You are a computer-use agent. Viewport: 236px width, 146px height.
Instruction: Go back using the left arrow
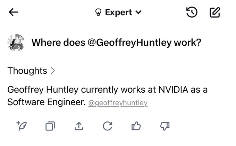pos(14,12)
